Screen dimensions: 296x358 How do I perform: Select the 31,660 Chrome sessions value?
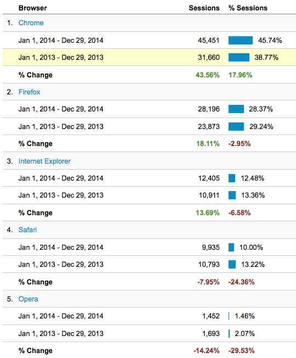pos(209,57)
